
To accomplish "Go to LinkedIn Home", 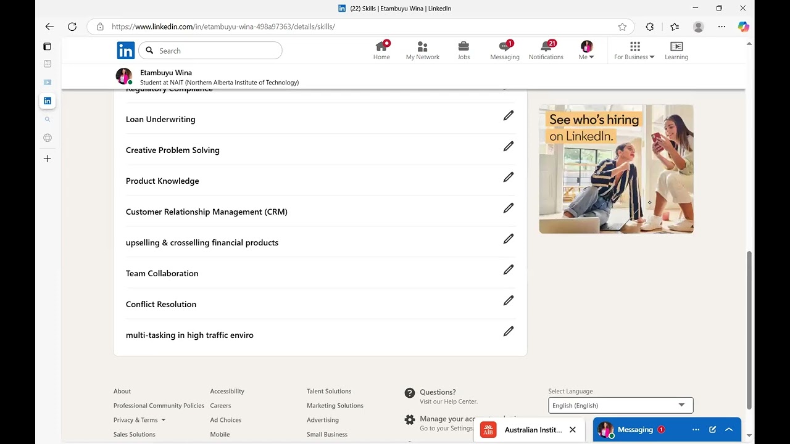I will point(381,51).
